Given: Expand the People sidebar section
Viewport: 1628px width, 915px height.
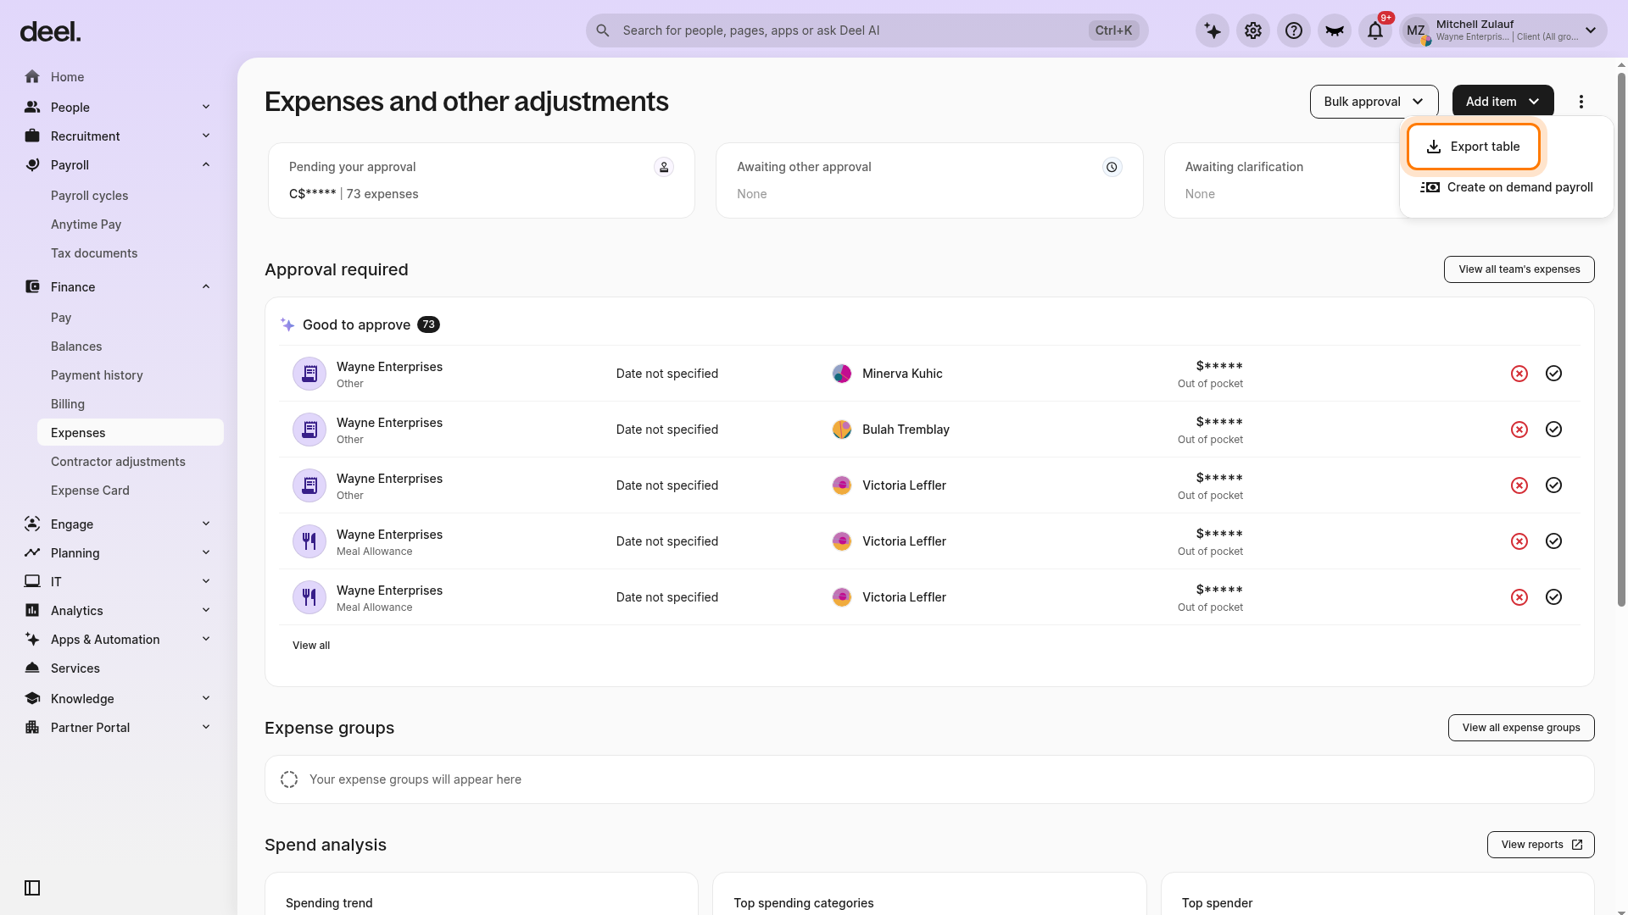Looking at the screenshot, I should point(206,107).
